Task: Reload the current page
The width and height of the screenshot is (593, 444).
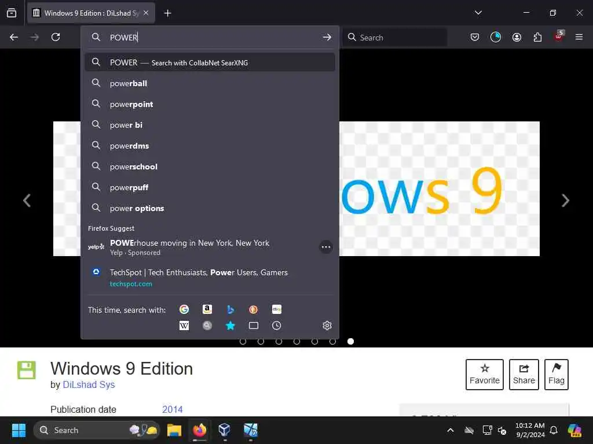Action: pos(56,37)
